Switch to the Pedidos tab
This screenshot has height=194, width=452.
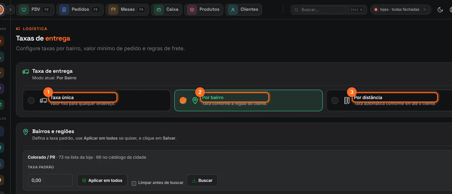click(x=80, y=10)
